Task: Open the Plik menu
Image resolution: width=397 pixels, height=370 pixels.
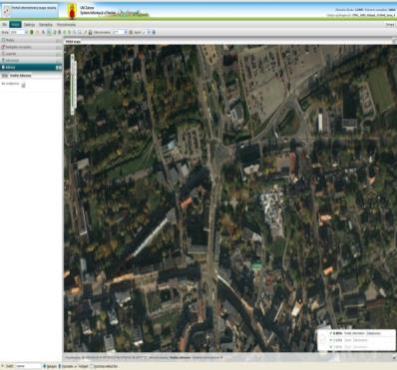Action: coord(4,25)
